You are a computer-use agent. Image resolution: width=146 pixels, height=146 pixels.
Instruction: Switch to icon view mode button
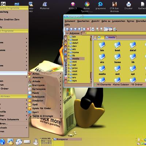(x=107, y=29)
